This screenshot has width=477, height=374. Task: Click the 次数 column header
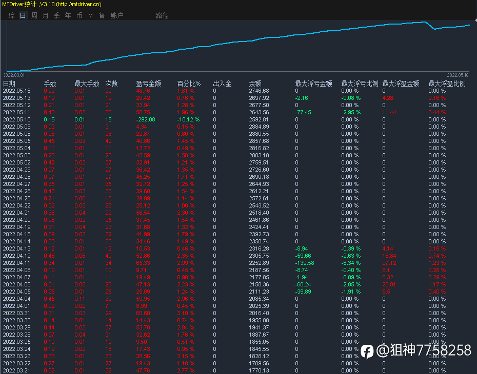[x=111, y=84]
